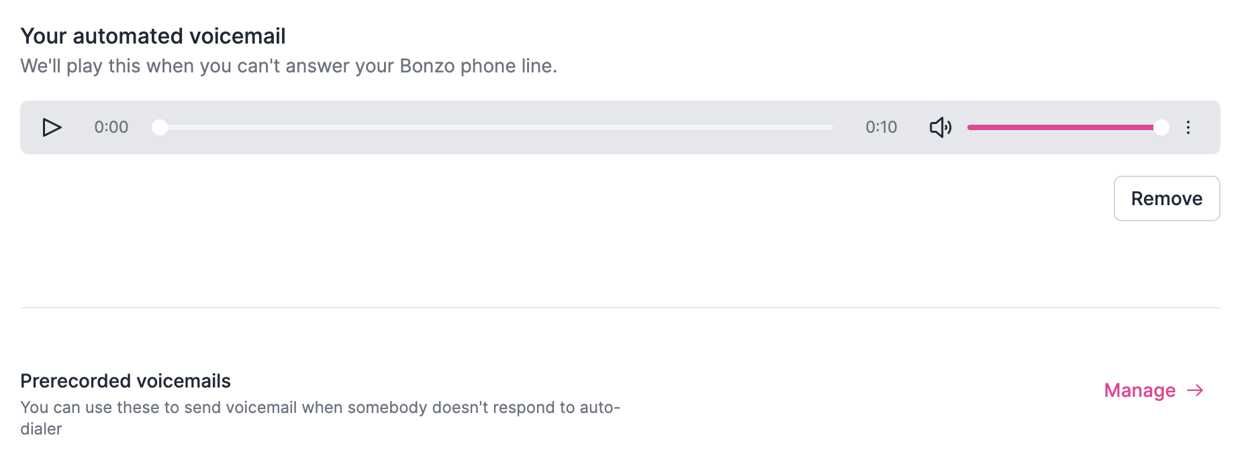Viewport: 1250px width, 472px height.
Task: Click the 'Prerecorded voicemails' heading
Action: click(126, 381)
